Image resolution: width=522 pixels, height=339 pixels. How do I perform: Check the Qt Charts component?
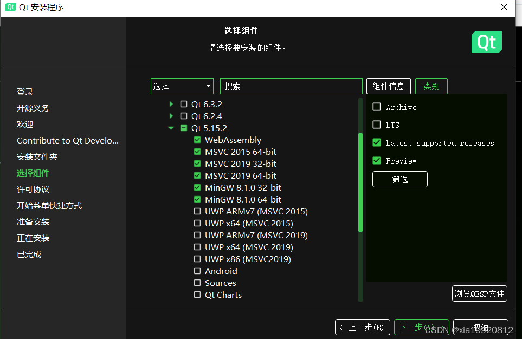(x=197, y=295)
